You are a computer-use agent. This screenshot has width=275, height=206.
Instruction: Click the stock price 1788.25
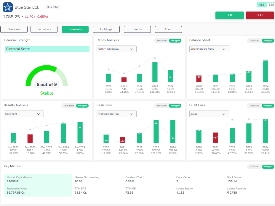click(x=11, y=17)
